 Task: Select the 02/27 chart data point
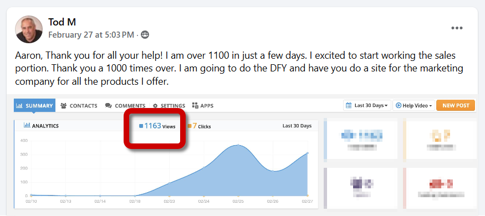pos(308,153)
